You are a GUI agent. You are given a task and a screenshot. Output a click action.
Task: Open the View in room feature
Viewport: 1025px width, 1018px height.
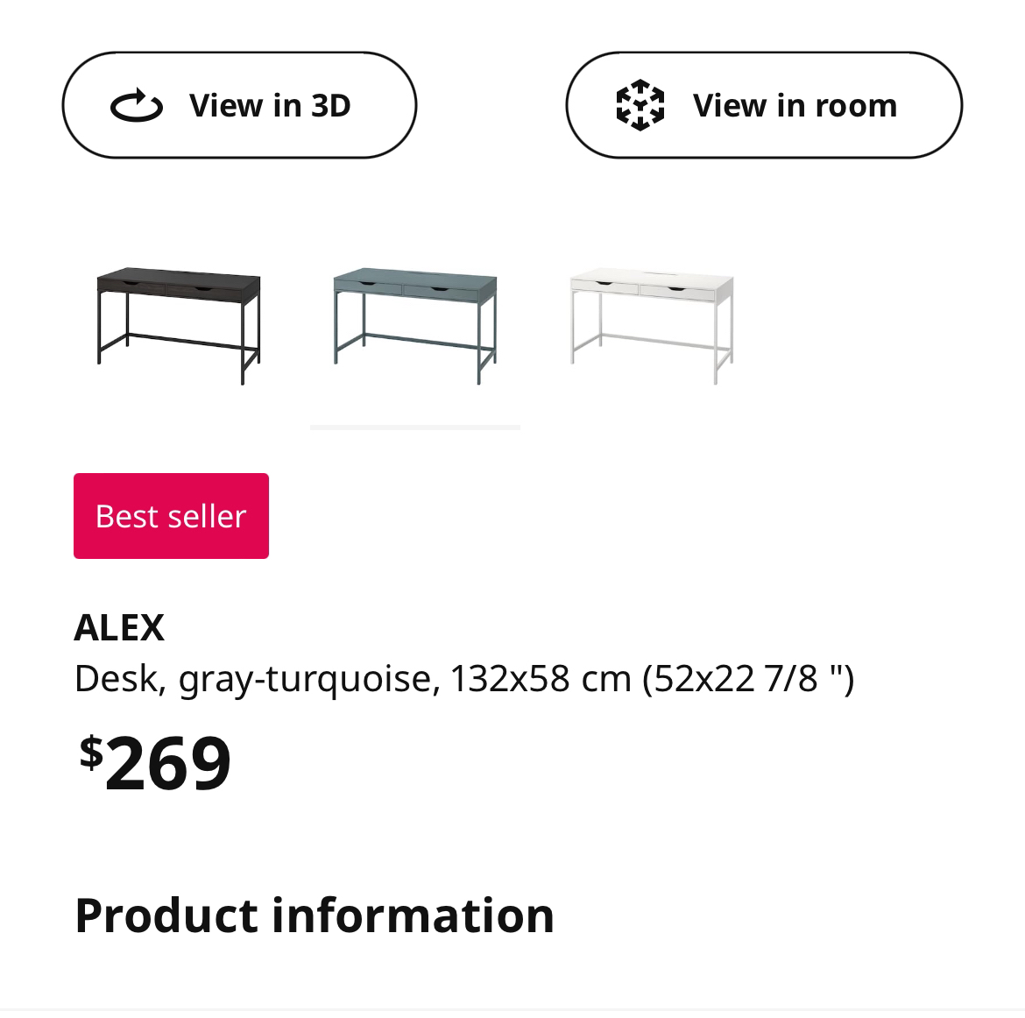(x=763, y=104)
